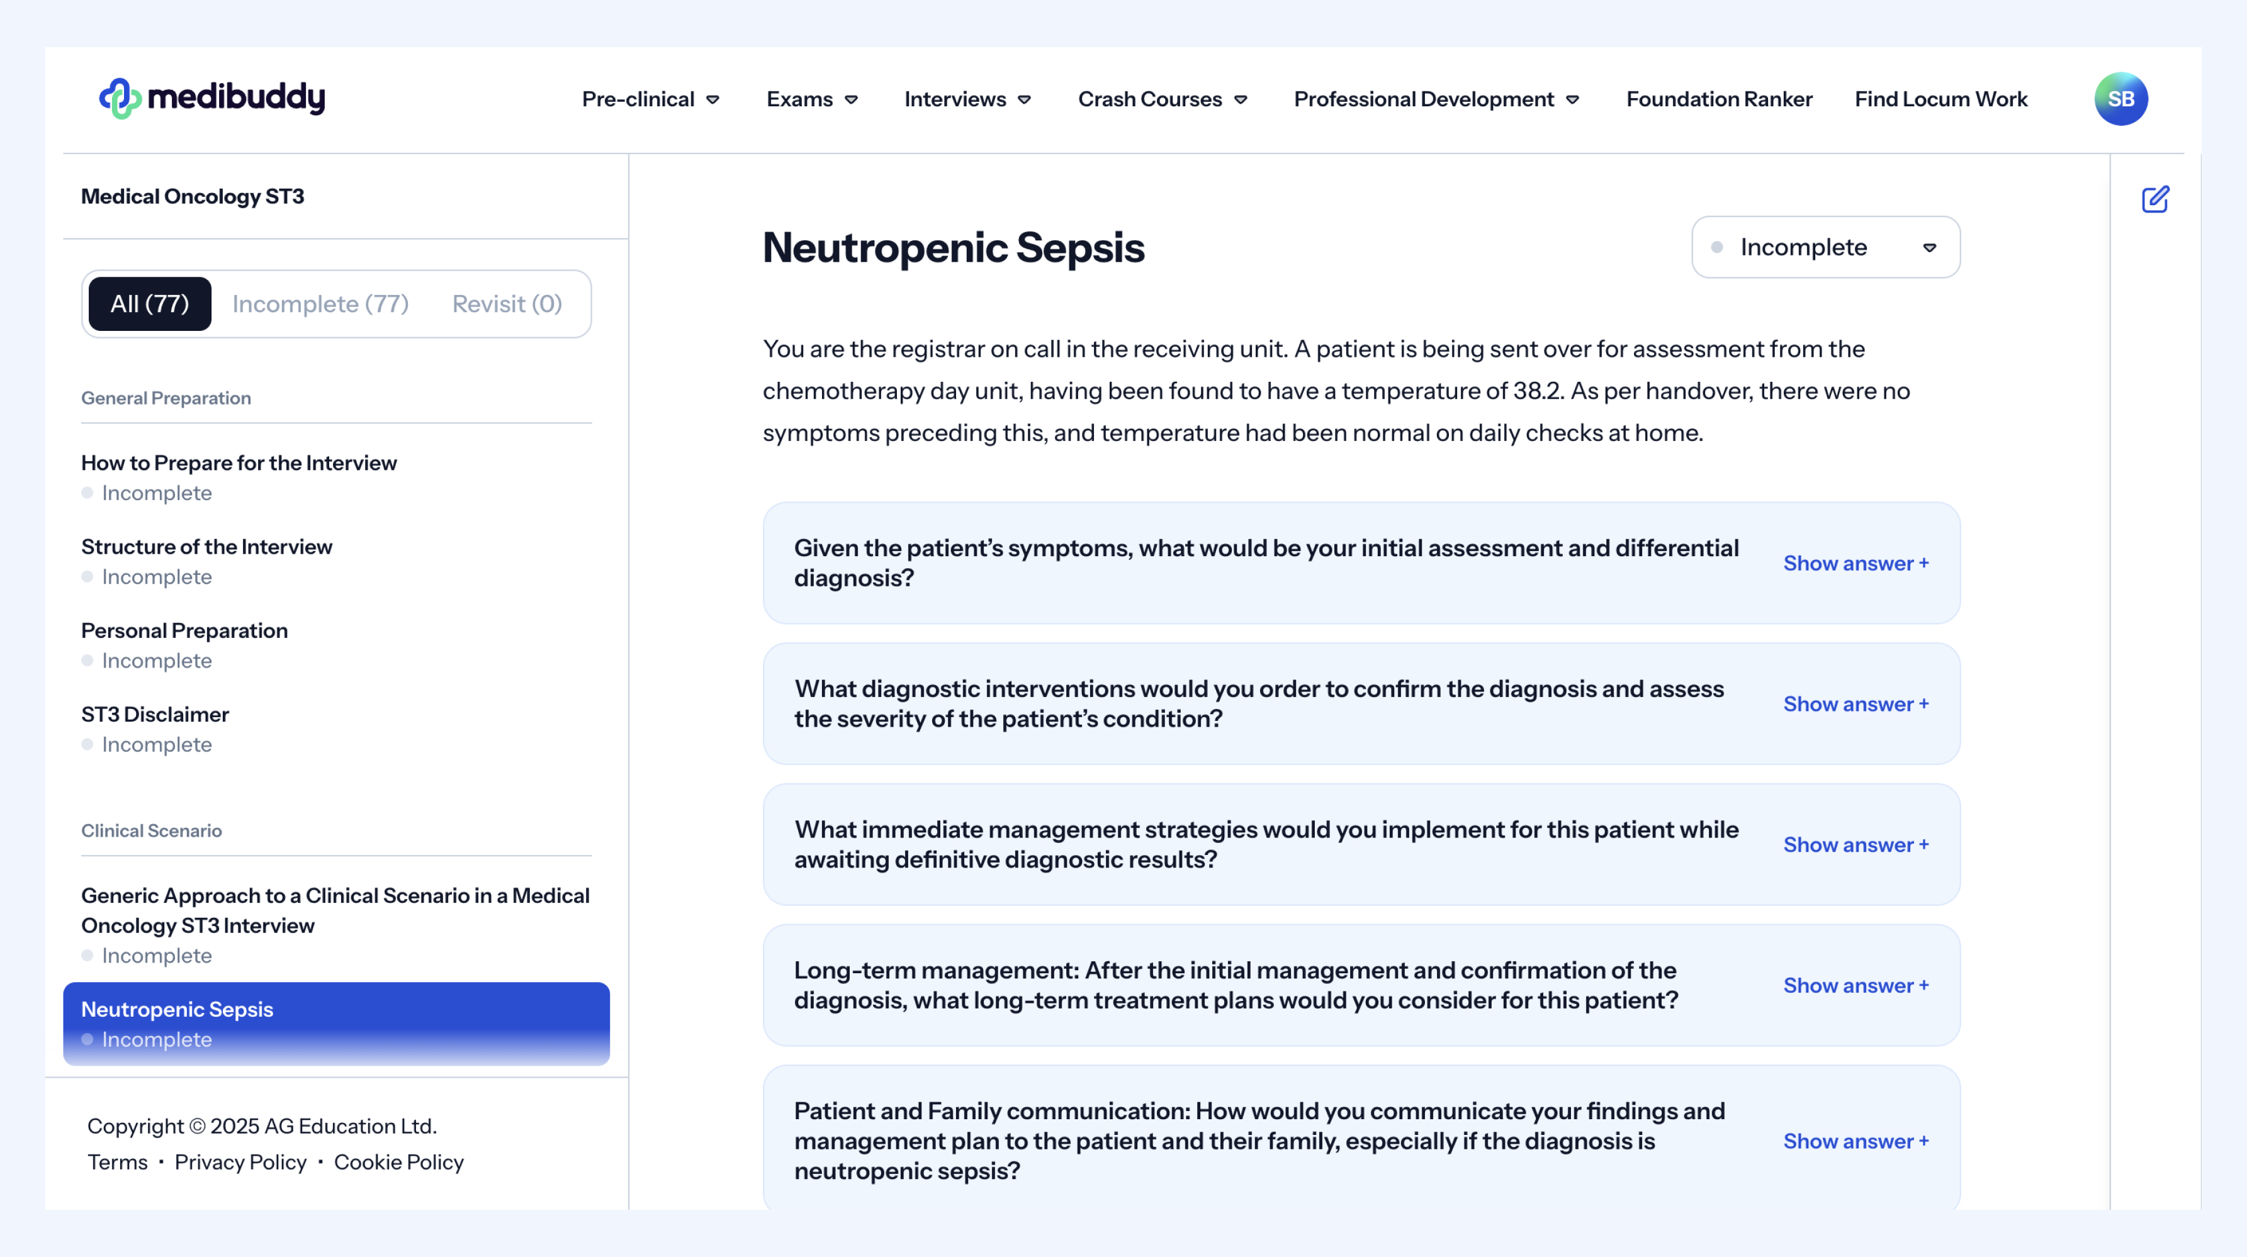
Task: Click the Interviews chevron arrow icon
Action: (1025, 99)
